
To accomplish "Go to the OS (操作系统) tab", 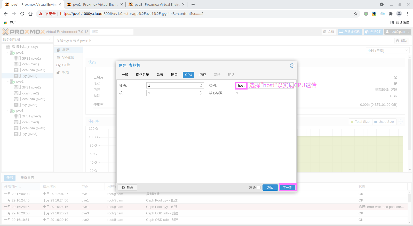I will [x=142, y=75].
